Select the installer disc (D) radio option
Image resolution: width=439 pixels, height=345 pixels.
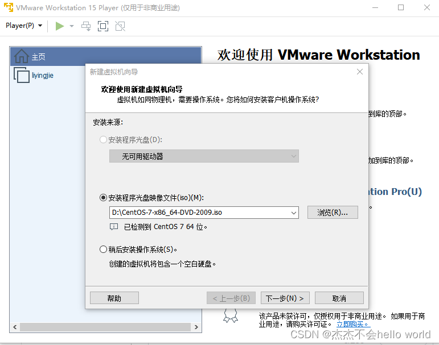tap(103, 139)
